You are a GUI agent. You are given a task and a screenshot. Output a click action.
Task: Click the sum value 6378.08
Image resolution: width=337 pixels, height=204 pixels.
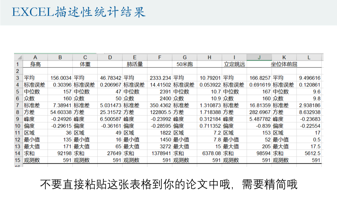(x=211, y=153)
